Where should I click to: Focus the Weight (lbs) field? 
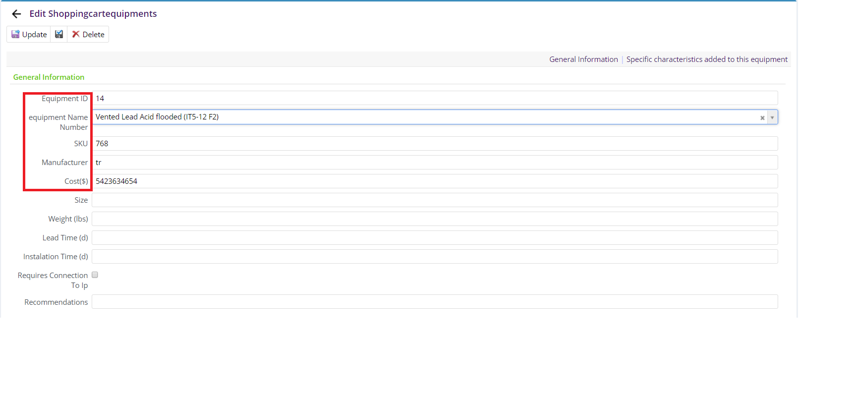[435, 219]
